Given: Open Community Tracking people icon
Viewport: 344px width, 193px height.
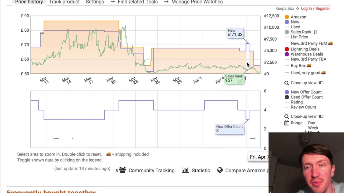Looking at the screenshot, I should tap(123, 170).
